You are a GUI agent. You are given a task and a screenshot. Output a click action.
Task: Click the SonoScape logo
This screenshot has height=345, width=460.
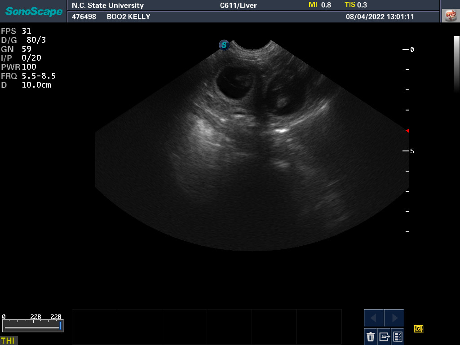pos(34,11)
